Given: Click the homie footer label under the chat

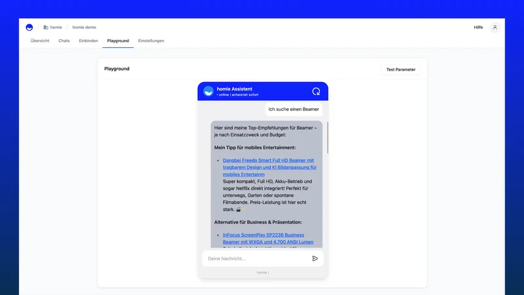Looking at the screenshot, I should tap(263, 273).
